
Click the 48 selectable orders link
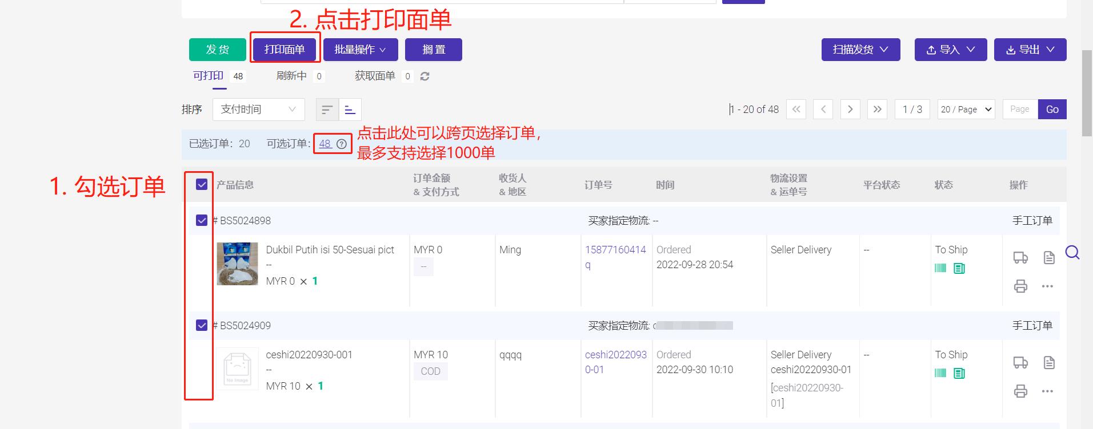[325, 144]
